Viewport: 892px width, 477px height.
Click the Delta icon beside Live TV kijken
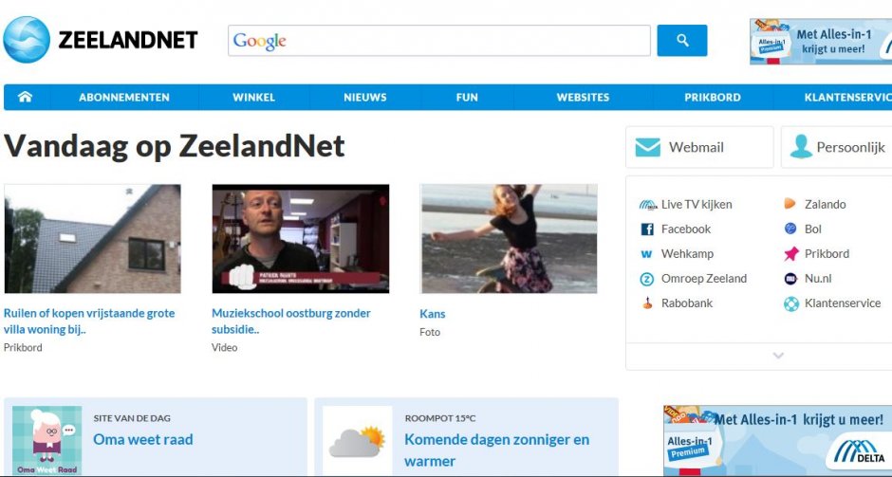point(647,205)
